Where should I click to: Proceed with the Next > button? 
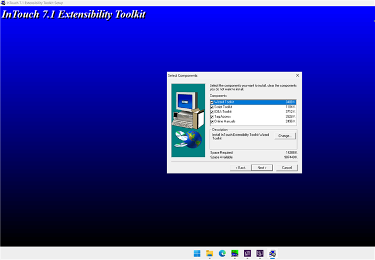pos(262,167)
